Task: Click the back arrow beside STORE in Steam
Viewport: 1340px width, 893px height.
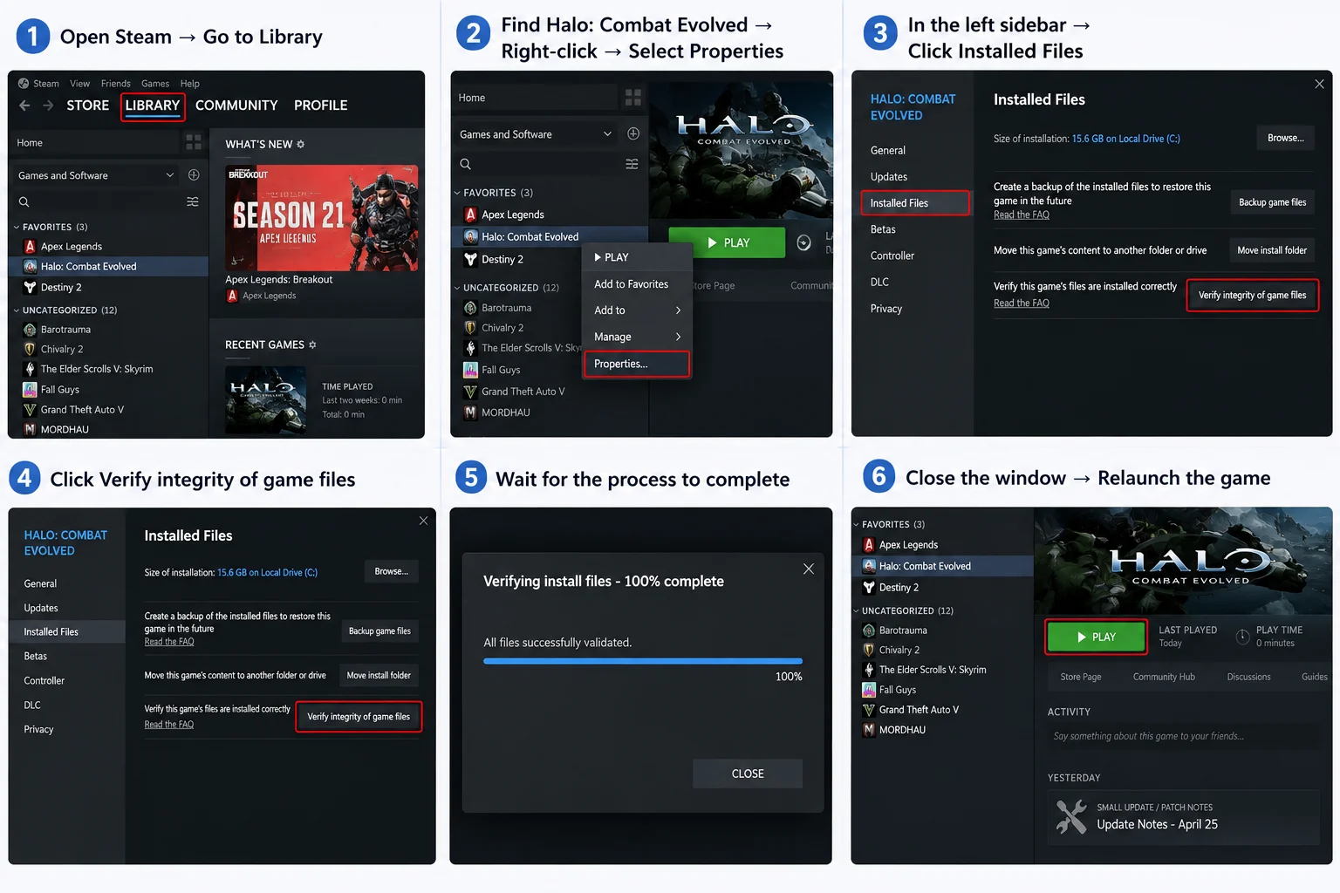Action: tap(24, 106)
